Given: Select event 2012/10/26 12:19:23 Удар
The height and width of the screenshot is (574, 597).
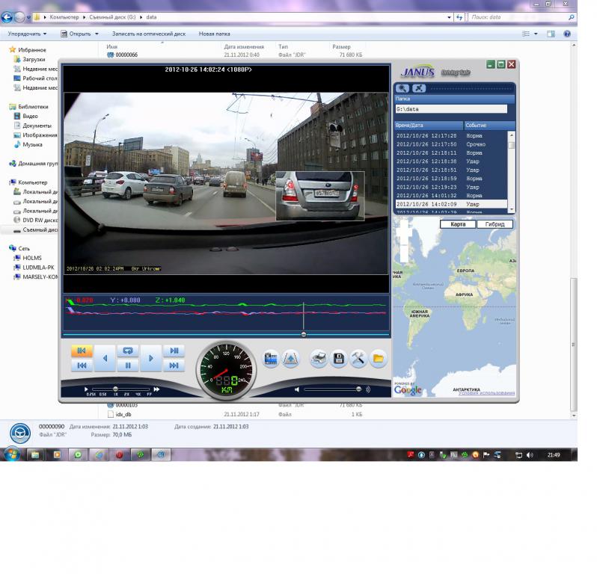Looking at the screenshot, I should 451,187.
